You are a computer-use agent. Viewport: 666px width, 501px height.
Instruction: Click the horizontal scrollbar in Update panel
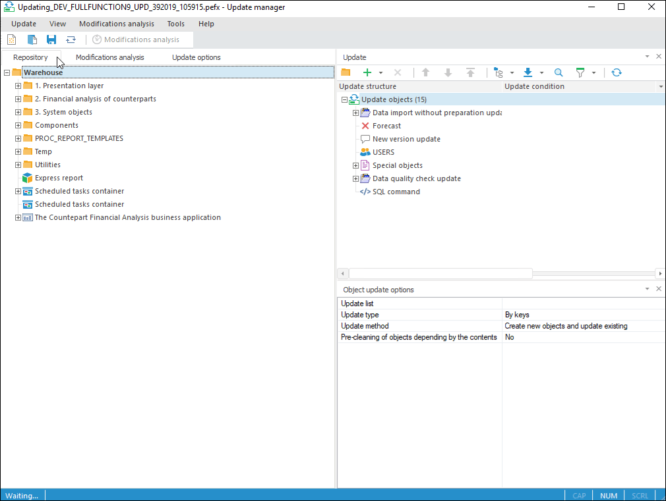pos(440,273)
